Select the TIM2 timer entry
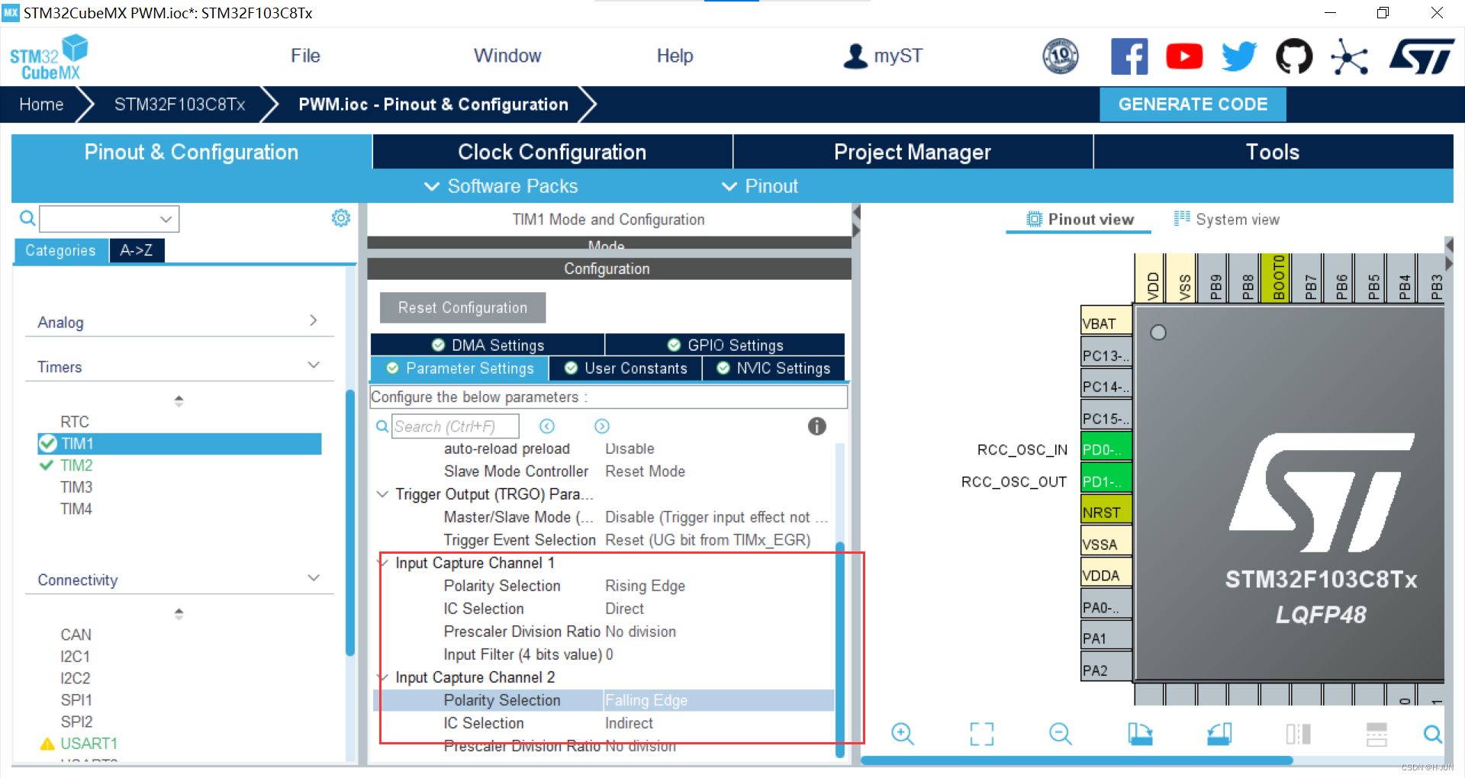1465x778 pixels. click(x=76, y=465)
